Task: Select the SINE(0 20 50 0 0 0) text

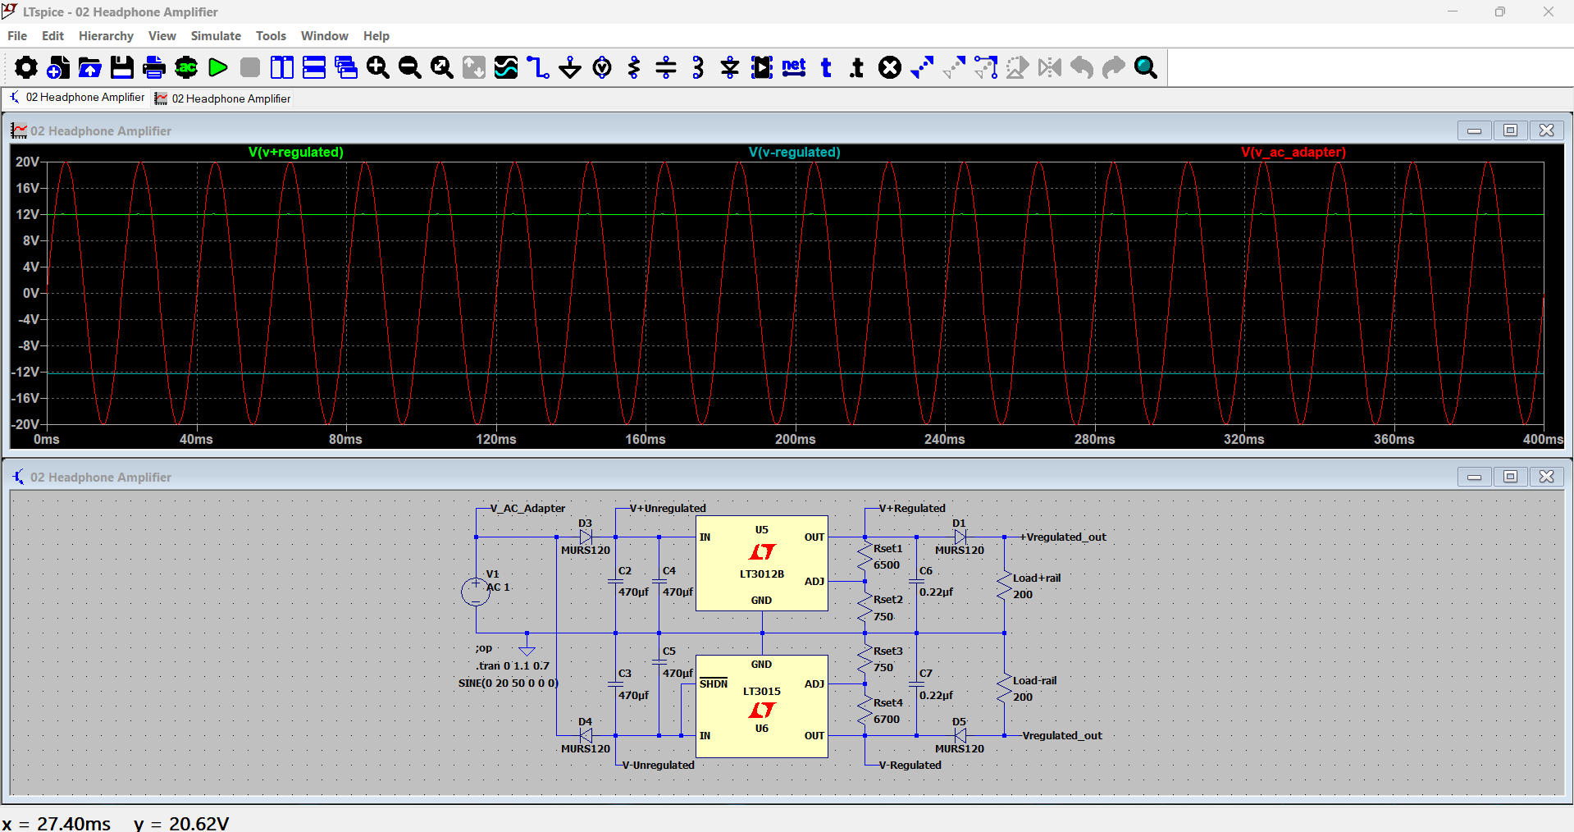Action: (509, 683)
